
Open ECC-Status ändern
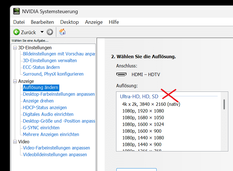[41, 67]
